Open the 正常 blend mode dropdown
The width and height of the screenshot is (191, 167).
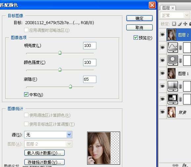pos(175,16)
